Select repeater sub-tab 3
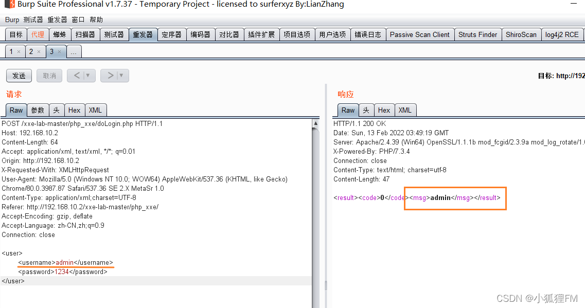Image resolution: width=585 pixels, height=308 pixels. tap(51, 51)
